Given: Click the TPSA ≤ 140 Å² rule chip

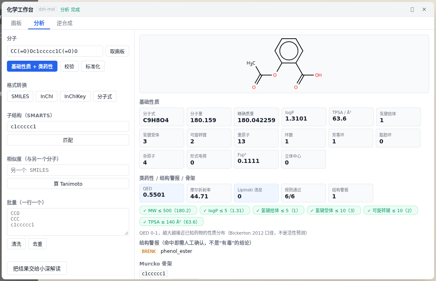Looking at the screenshot, I should (172, 222).
